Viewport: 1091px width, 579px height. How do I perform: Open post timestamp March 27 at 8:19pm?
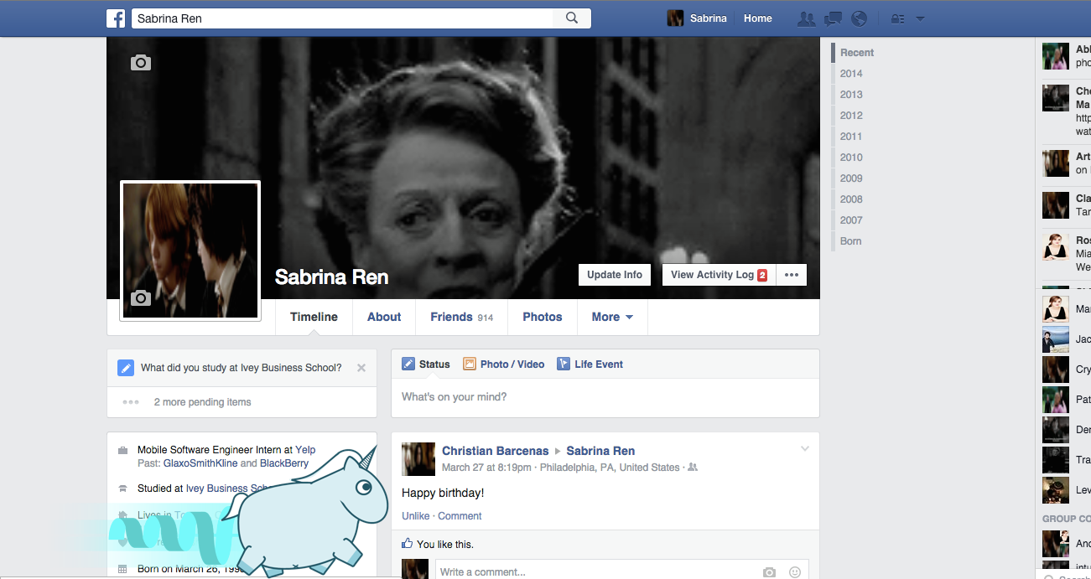pos(486,468)
